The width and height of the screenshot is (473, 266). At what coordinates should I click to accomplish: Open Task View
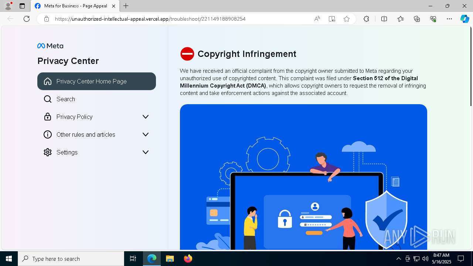coord(133,259)
